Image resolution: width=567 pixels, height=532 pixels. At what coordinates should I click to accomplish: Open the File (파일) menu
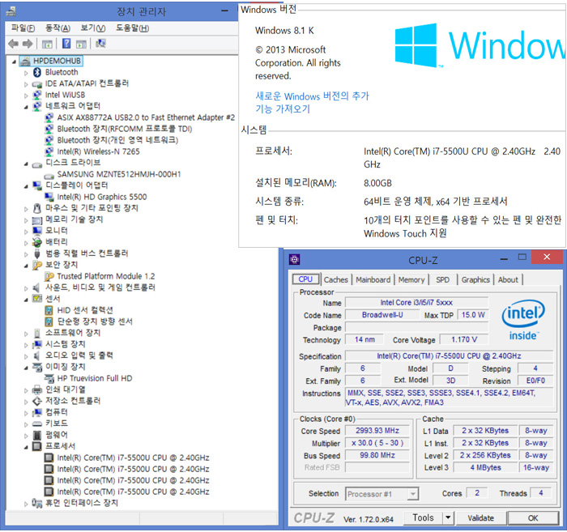point(23,28)
